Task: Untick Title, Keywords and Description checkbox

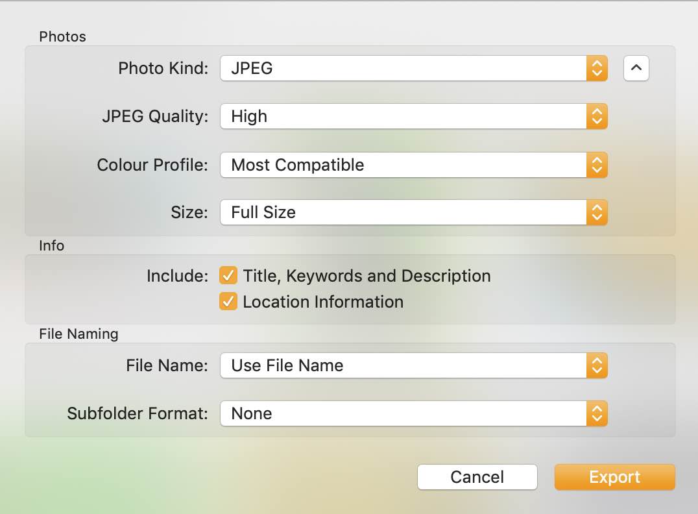Action: [228, 276]
